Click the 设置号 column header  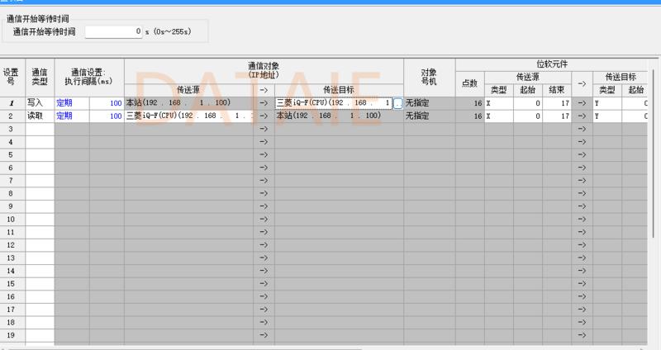pyautogui.click(x=12, y=78)
